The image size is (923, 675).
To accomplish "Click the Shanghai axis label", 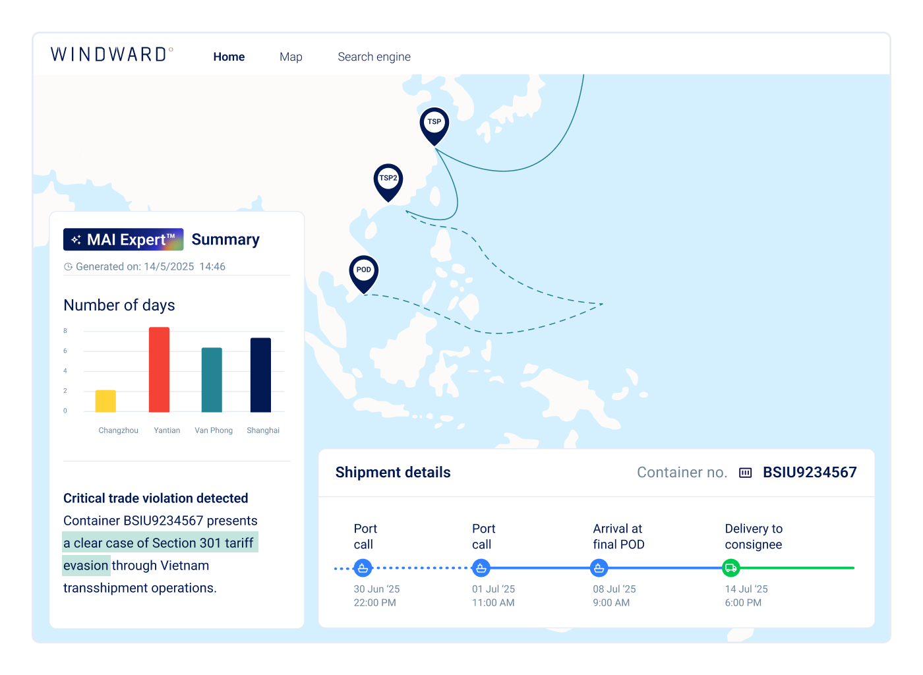I will [x=263, y=430].
